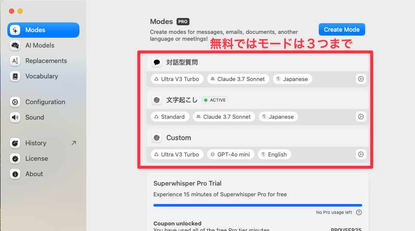415x231 pixels.
Task: Open settings for the 対話型質問 mode
Action: pyautogui.click(x=361, y=79)
